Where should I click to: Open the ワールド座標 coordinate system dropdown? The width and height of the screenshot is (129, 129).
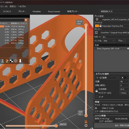click(x=107, y=78)
